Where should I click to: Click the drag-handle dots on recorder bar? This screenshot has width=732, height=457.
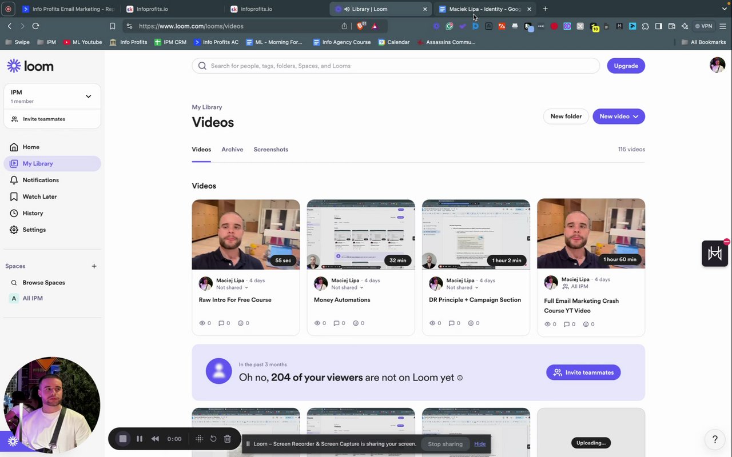[x=199, y=439]
